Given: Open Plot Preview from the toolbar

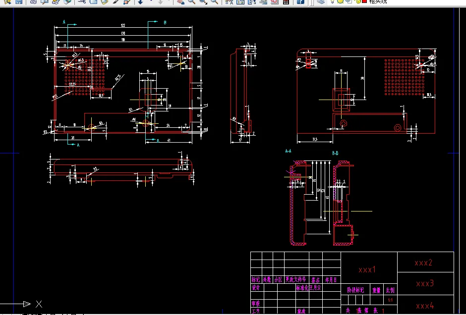Looking at the screenshot, I should (45, 2).
